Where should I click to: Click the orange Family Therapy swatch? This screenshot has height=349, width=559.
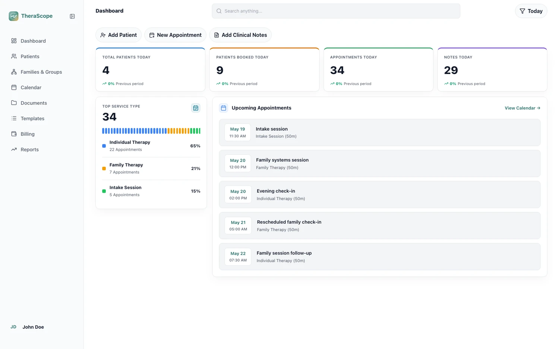tap(104, 169)
